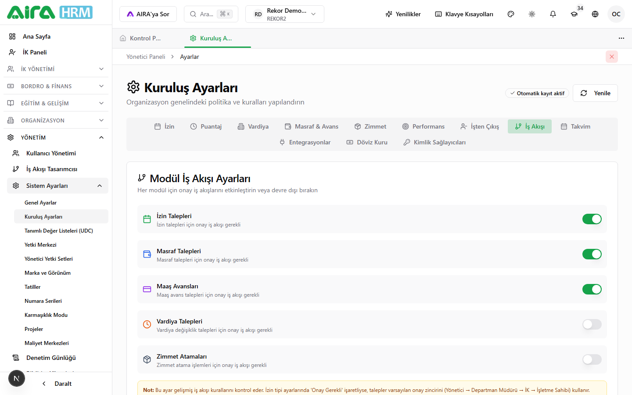Switch to Zimmet settings tab

370,126
